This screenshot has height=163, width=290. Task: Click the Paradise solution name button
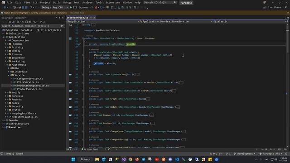[186, 3]
